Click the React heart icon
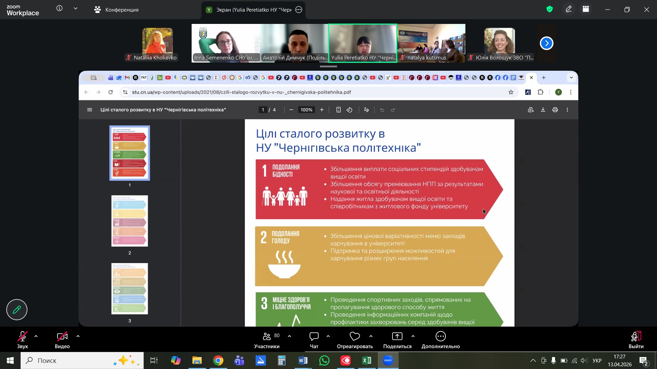Screen dimensions: 657x369 point(355,337)
